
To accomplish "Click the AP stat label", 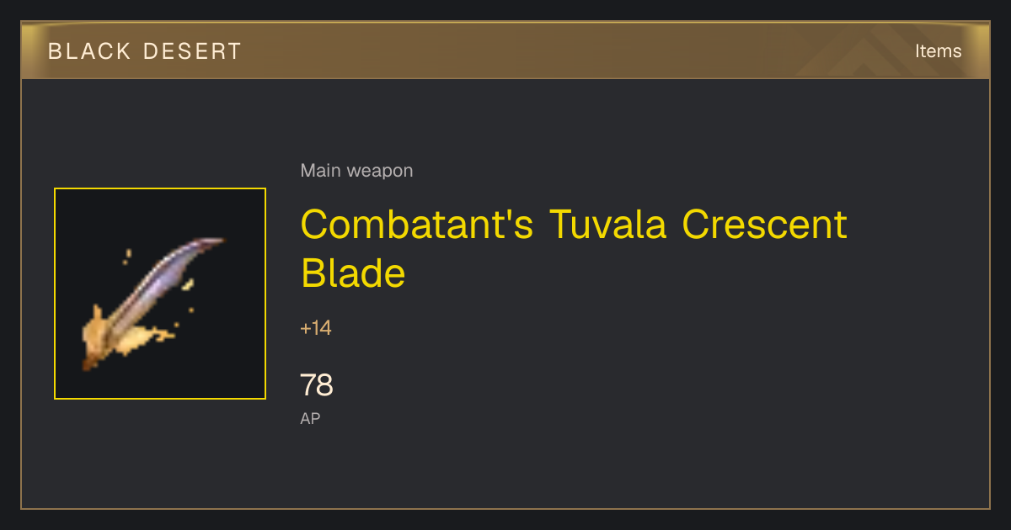I will click(310, 418).
